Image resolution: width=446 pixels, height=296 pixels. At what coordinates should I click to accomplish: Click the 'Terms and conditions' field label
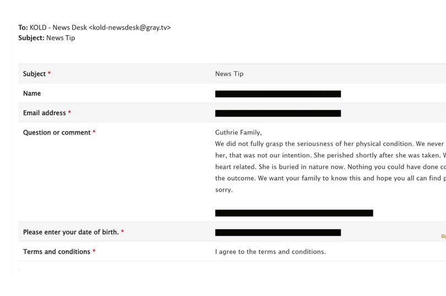tap(57, 252)
